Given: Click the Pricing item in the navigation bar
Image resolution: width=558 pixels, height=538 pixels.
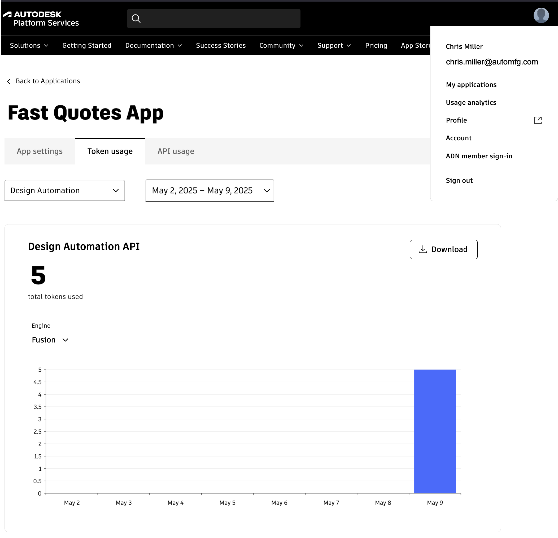Looking at the screenshot, I should (376, 45).
